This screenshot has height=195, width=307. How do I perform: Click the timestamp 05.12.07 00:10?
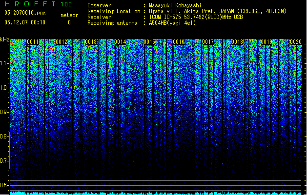[25, 22]
